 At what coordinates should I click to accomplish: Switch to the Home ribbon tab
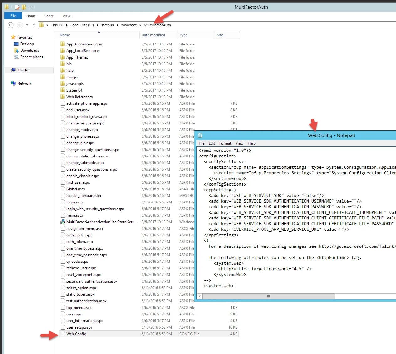click(31, 16)
